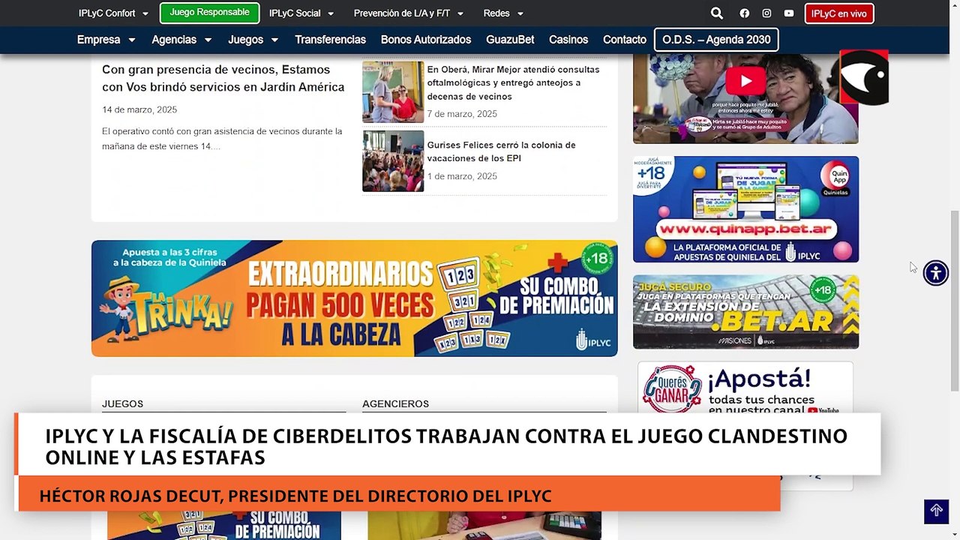Open article about Estamos con Vos in Jardín América
Viewport: 960px width, 540px height.
[x=223, y=78]
